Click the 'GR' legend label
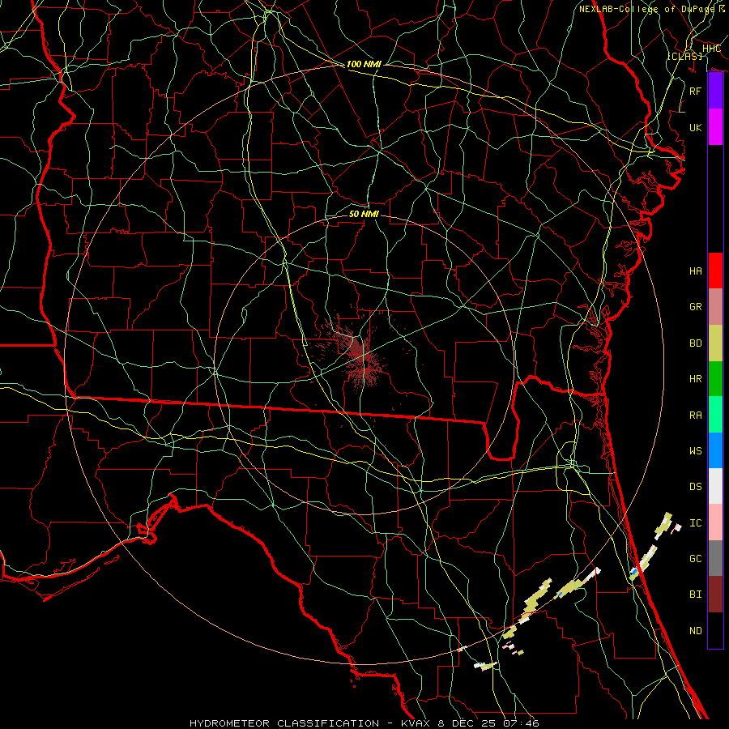Viewport: 729px width, 729px height. (696, 307)
